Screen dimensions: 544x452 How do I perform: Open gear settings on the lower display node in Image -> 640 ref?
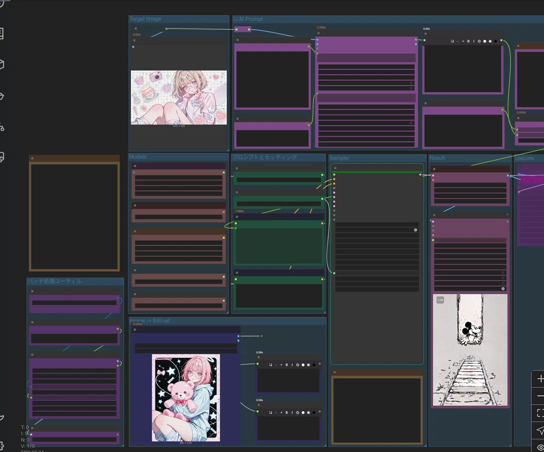click(297, 413)
